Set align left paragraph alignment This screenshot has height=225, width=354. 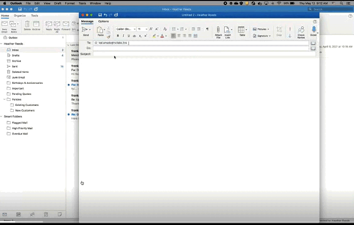pyautogui.click(x=173, y=36)
